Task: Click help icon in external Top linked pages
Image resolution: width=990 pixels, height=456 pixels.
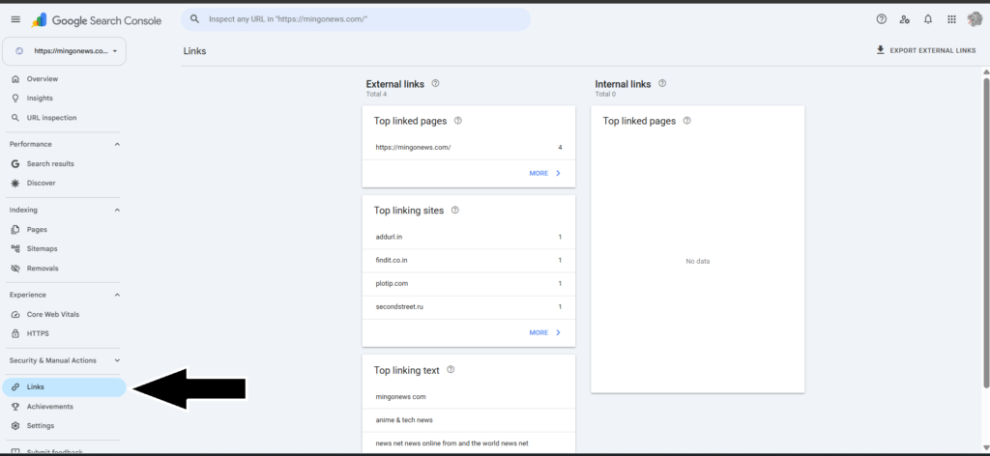Action: pyautogui.click(x=458, y=121)
